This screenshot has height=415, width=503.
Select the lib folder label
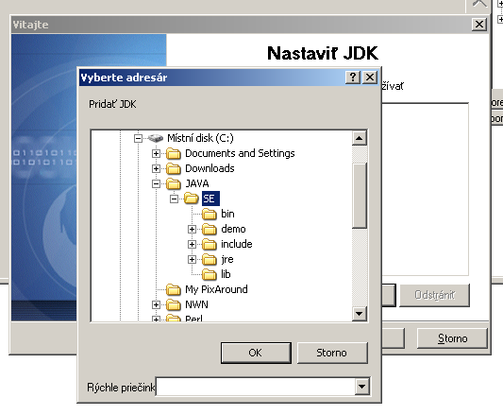(226, 274)
